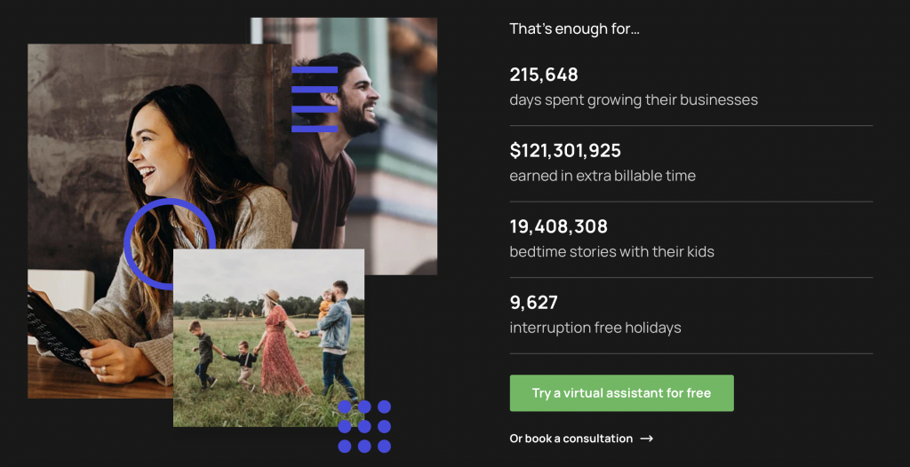Click 'interruption free holidays' caption
This screenshot has width=910, height=467.
595,328
